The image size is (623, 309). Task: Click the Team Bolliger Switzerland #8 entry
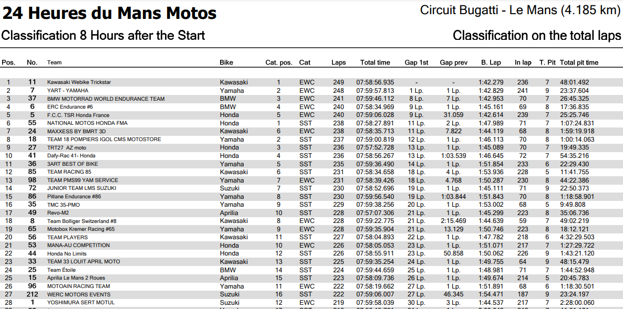click(x=81, y=221)
